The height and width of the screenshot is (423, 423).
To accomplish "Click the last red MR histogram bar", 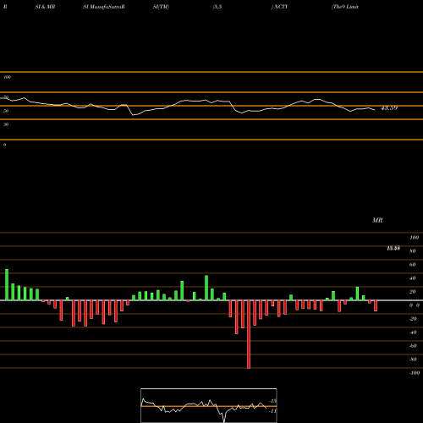I will click(x=376, y=305).
